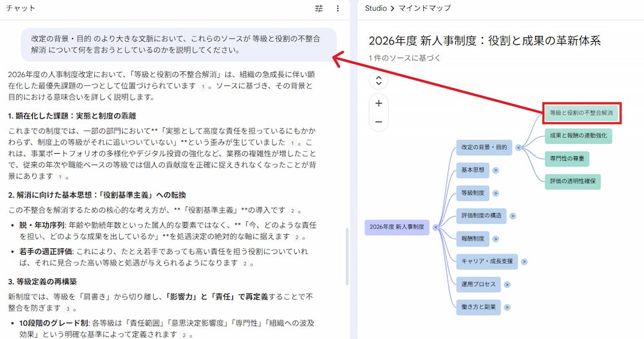Click the Studio breadcrumb link
Viewport: 644px width, 339px height.
tap(375, 8)
